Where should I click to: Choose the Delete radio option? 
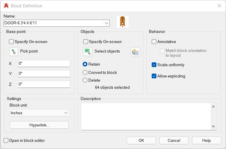pyautogui.click(x=85, y=80)
